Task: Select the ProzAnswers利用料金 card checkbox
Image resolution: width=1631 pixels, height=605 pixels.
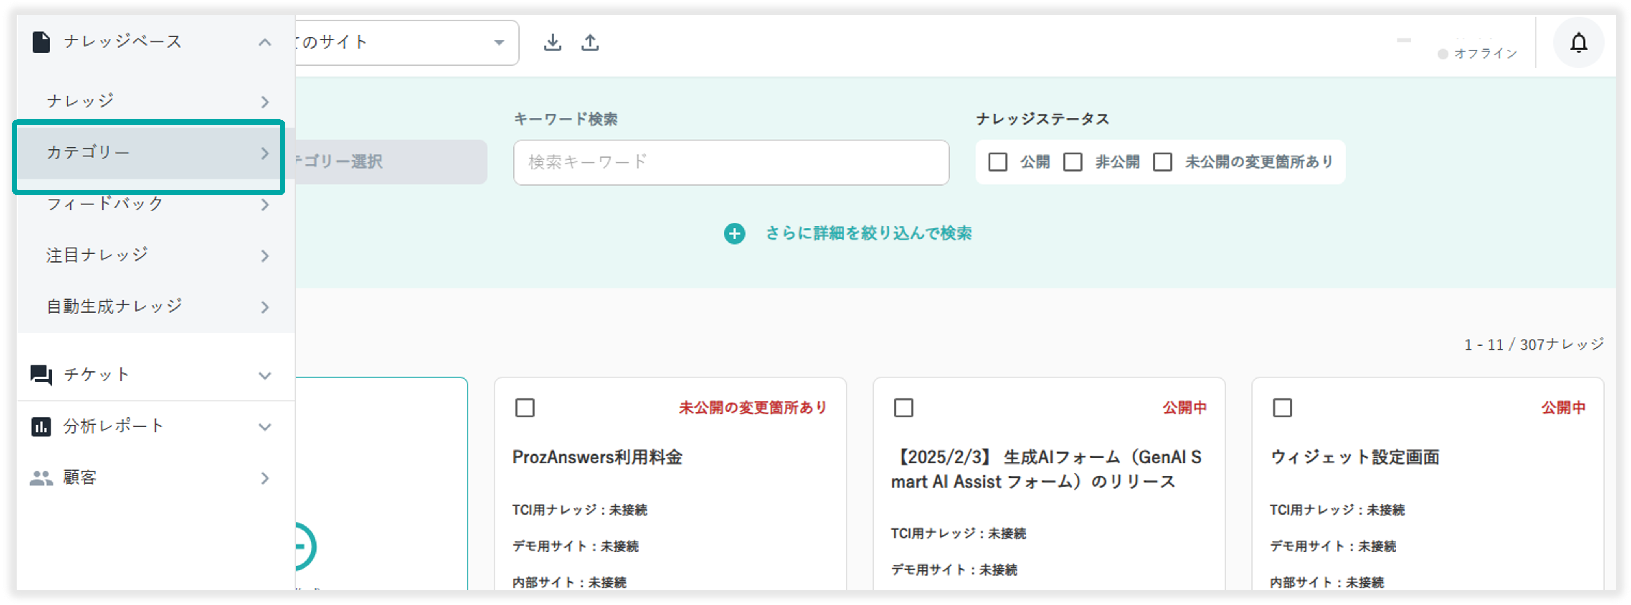Action: [x=524, y=408]
